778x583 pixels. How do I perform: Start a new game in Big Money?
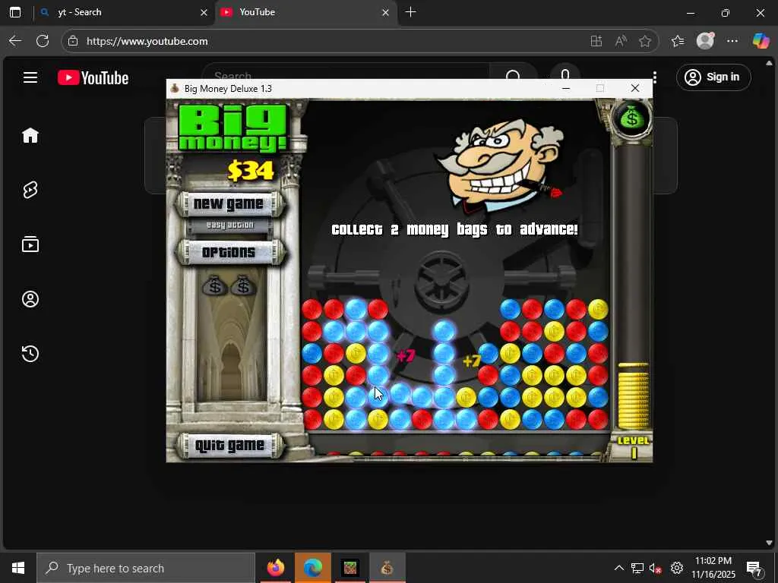(229, 203)
